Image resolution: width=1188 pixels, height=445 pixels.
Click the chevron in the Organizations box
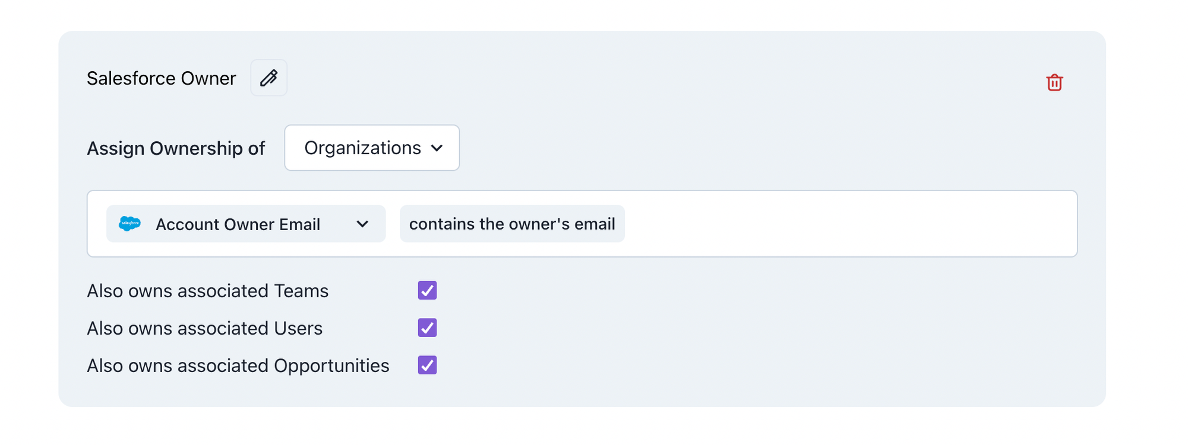(x=437, y=148)
